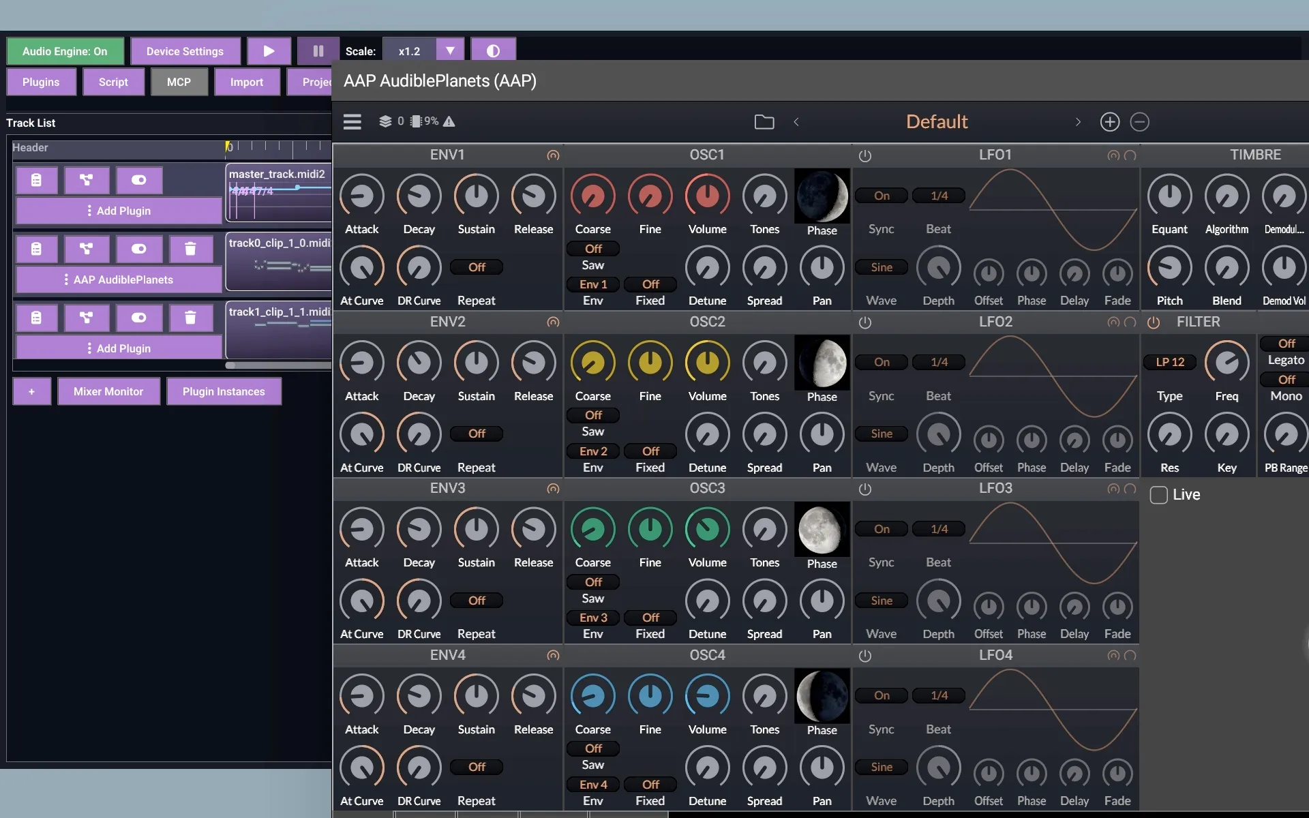Open the Script menu
Viewport: 1309px width, 818px height.
pos(113,82)
